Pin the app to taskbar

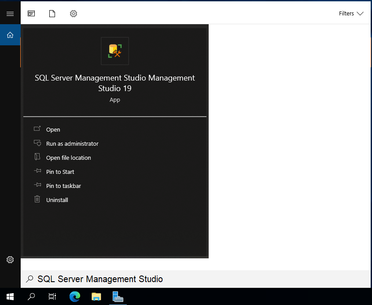(x=63, y=186)
